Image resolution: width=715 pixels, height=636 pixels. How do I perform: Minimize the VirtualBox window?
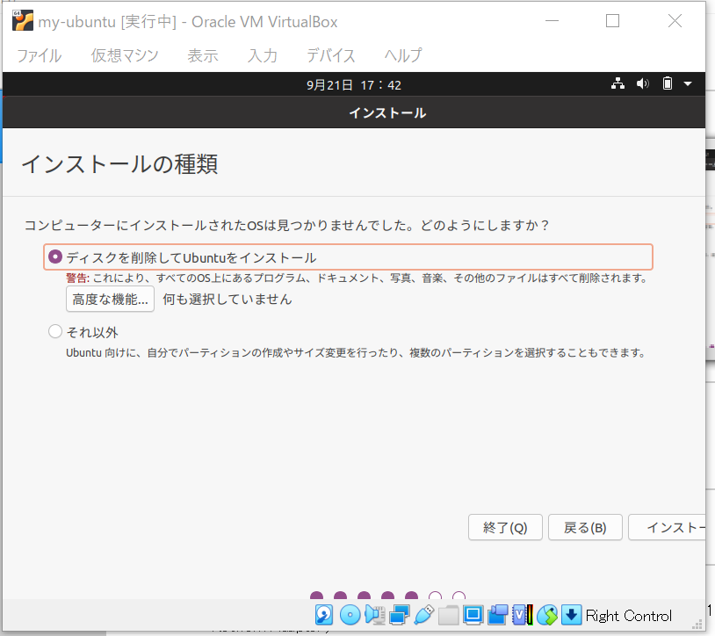click(552, 21)
